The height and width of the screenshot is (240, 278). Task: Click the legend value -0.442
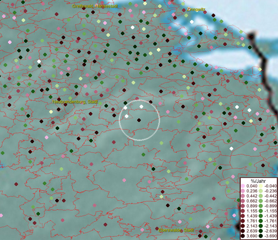click(270, 196)
